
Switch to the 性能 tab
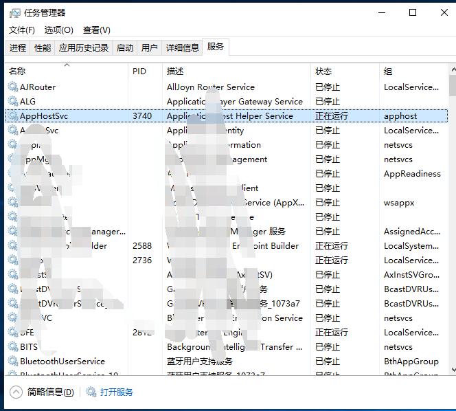pos(43,48)
